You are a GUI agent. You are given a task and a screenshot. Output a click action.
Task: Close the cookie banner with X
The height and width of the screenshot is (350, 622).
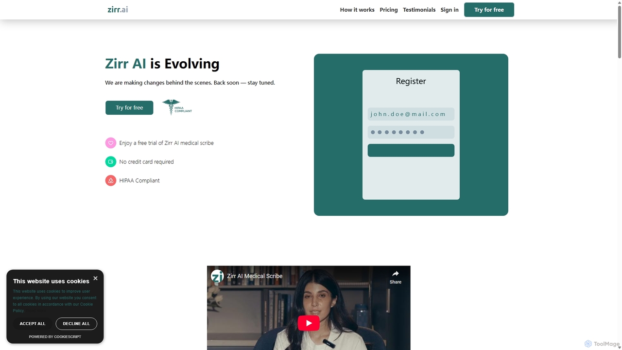pos(95,279)
